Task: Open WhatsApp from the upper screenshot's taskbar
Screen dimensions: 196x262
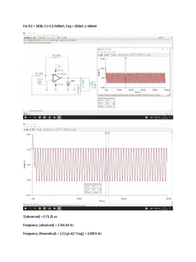Action: pos(40,117)
